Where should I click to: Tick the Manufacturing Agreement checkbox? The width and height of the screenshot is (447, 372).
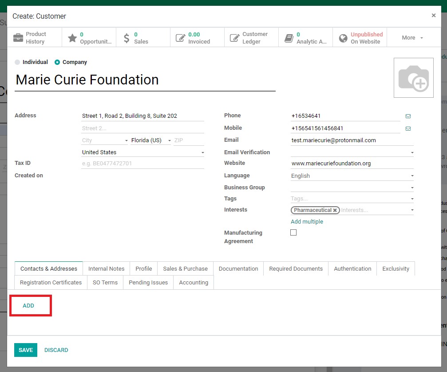tap(293, 232)
